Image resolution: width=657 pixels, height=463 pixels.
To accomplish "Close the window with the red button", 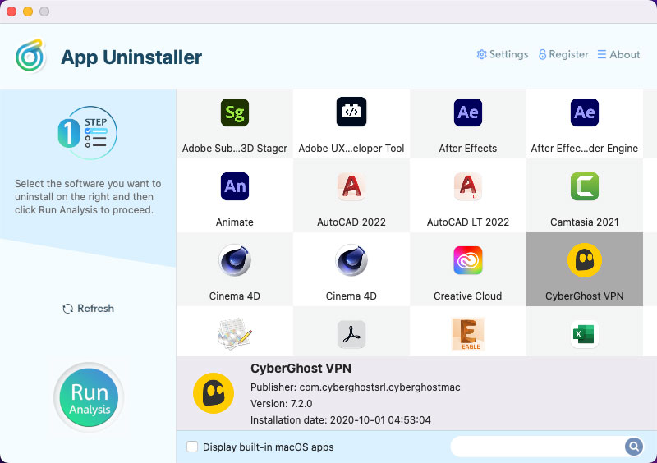I will coord(11,11).
